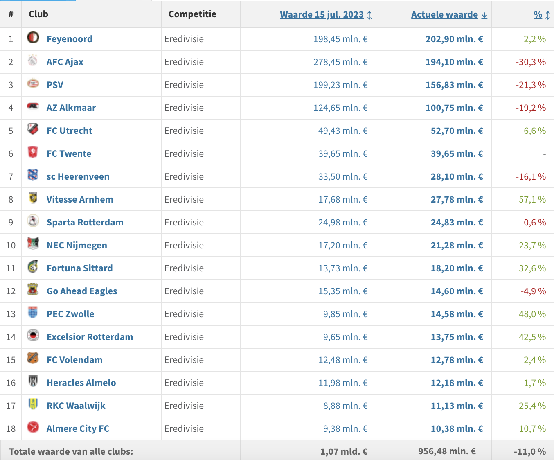Open the Sparta Rotterdam club page
The height and width of the screenshot is (460, 554).
85,223
